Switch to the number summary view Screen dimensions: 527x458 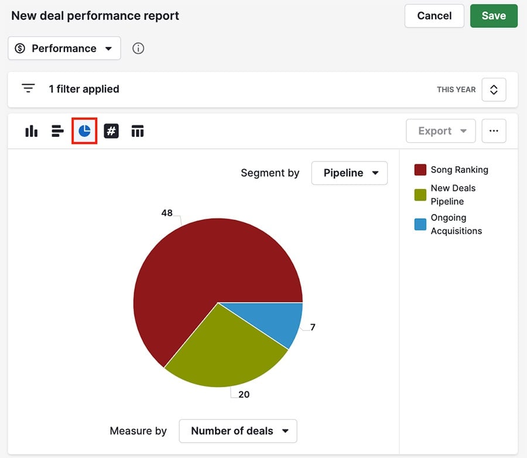111,131
